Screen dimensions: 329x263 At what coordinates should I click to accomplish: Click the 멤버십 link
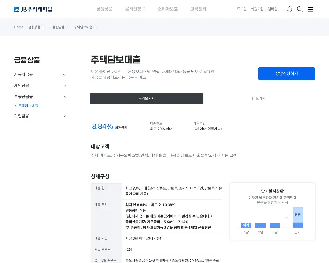pos(273,9)
